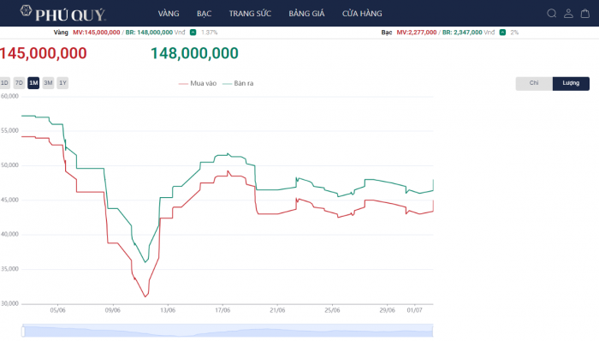This screenshot has width=599, height=341.
Task: Switch chart unit to Lượng
Action: pos(571,83)
